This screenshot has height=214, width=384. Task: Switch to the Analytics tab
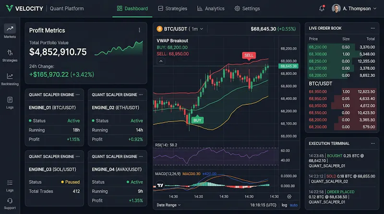[x=211, y=9]
